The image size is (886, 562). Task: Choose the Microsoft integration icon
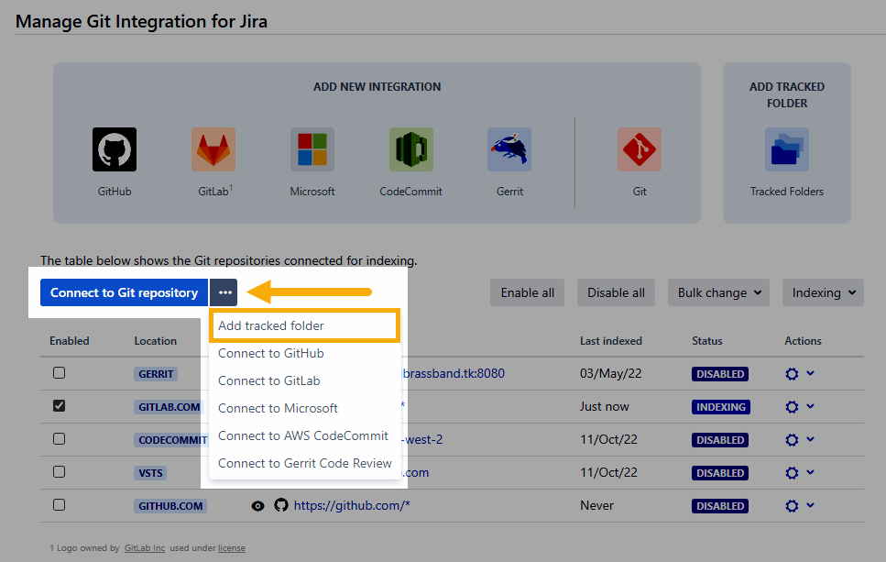coord(312,149)
